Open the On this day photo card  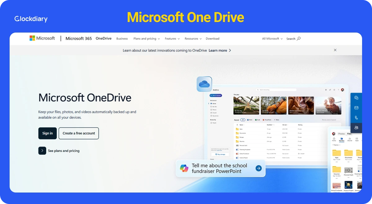coord(246,105)
